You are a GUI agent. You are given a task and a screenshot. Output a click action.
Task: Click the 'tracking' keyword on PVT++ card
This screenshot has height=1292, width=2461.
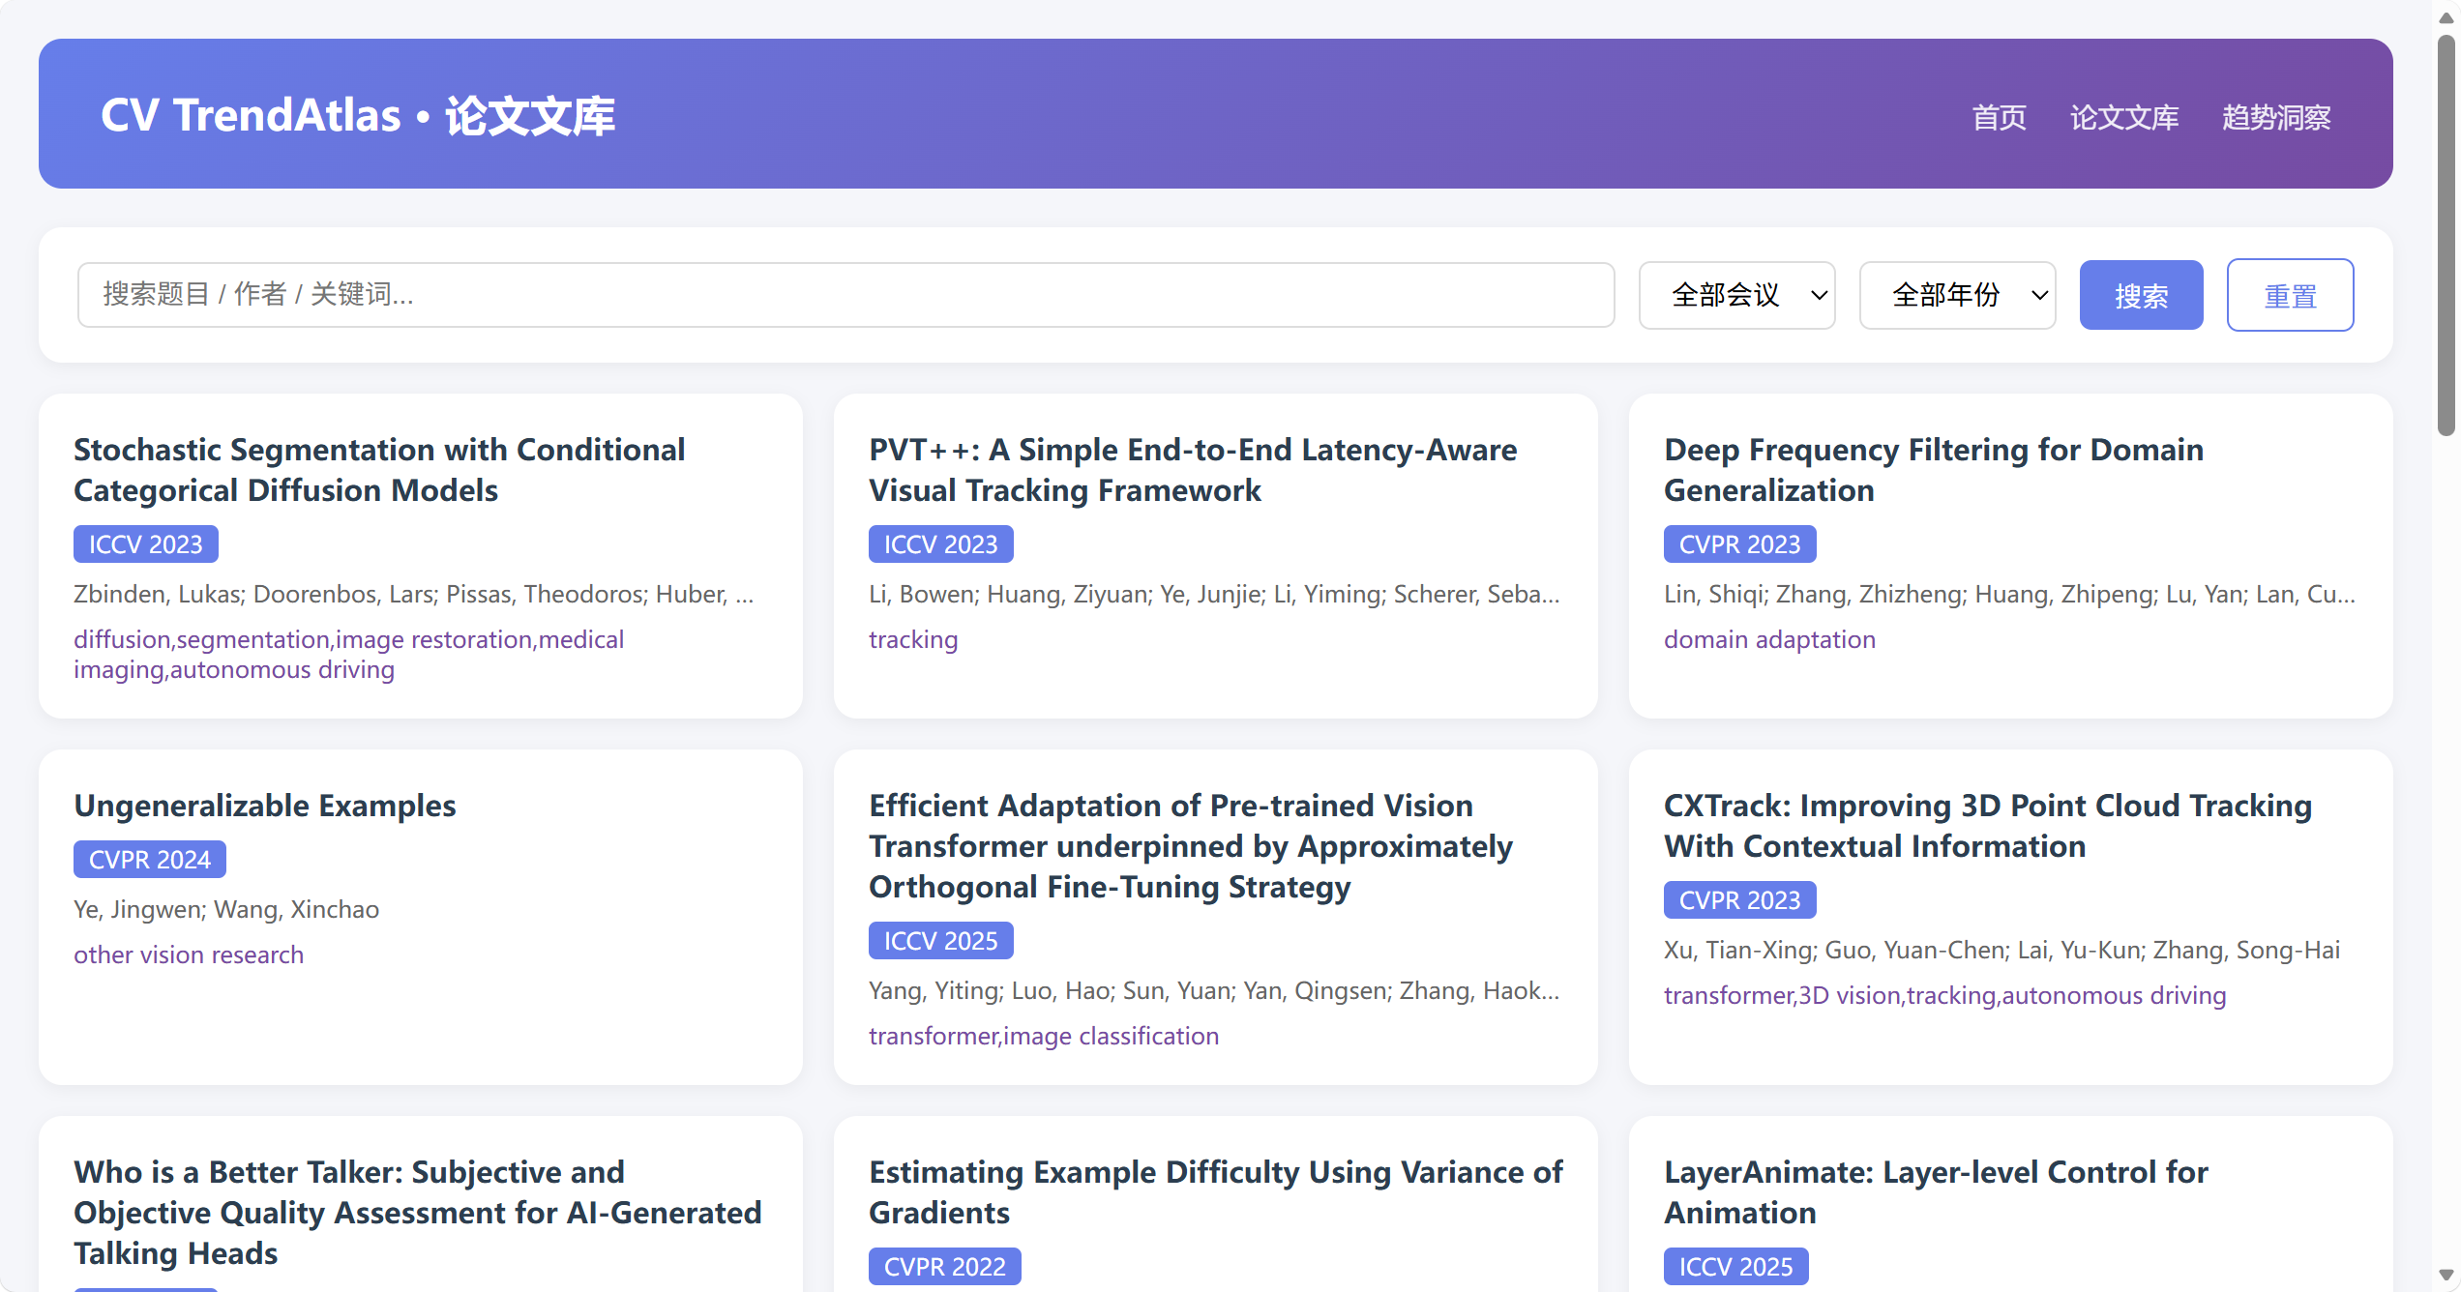(913, 639)
